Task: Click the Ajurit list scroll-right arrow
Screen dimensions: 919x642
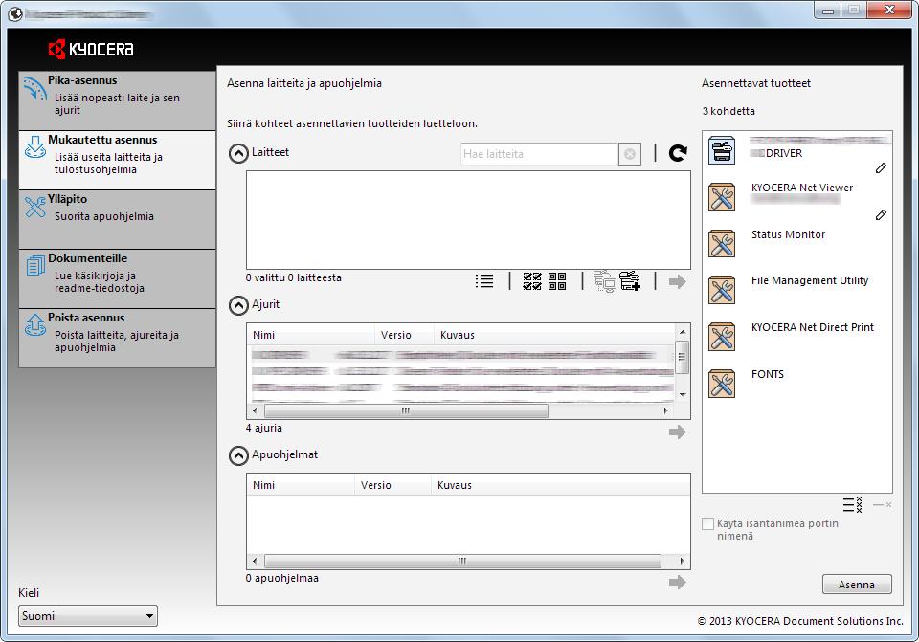Action: click(x=666, y=410)
